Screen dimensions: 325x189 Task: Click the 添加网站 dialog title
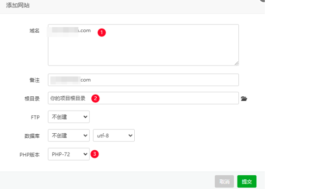pos(18,6)
